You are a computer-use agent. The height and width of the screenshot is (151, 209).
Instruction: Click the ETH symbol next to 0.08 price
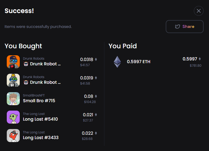click(x=96, y=96)
